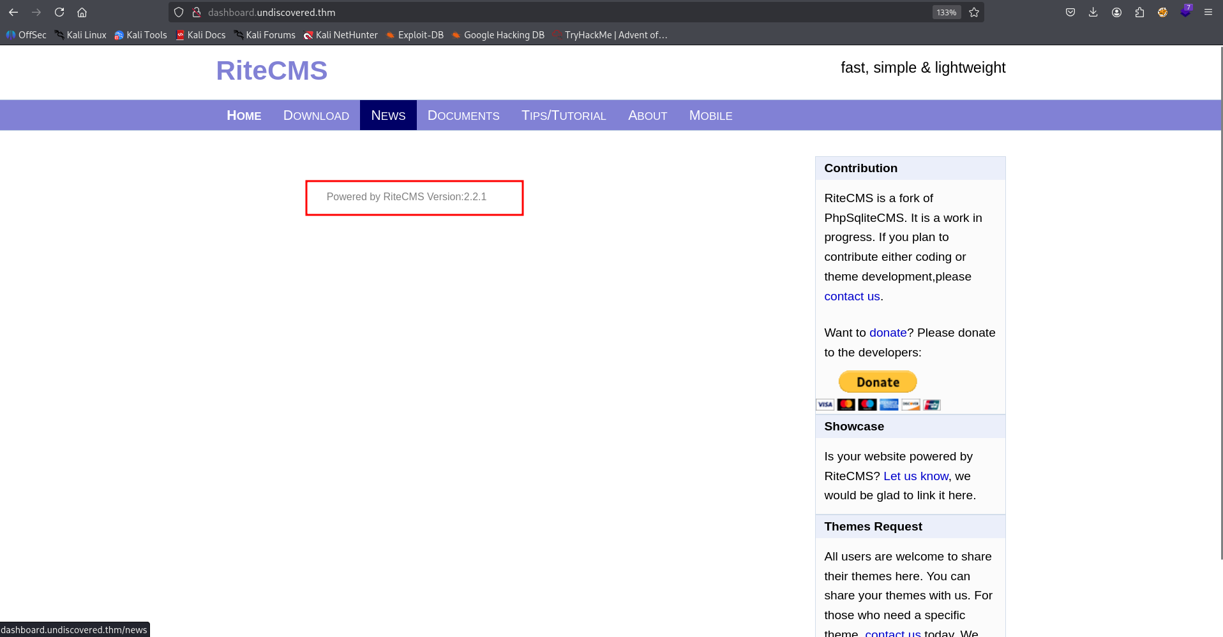The height and width of the screenshot is (637, 1223).
Task: Open the site security shield icon
Action: point(179,12)
